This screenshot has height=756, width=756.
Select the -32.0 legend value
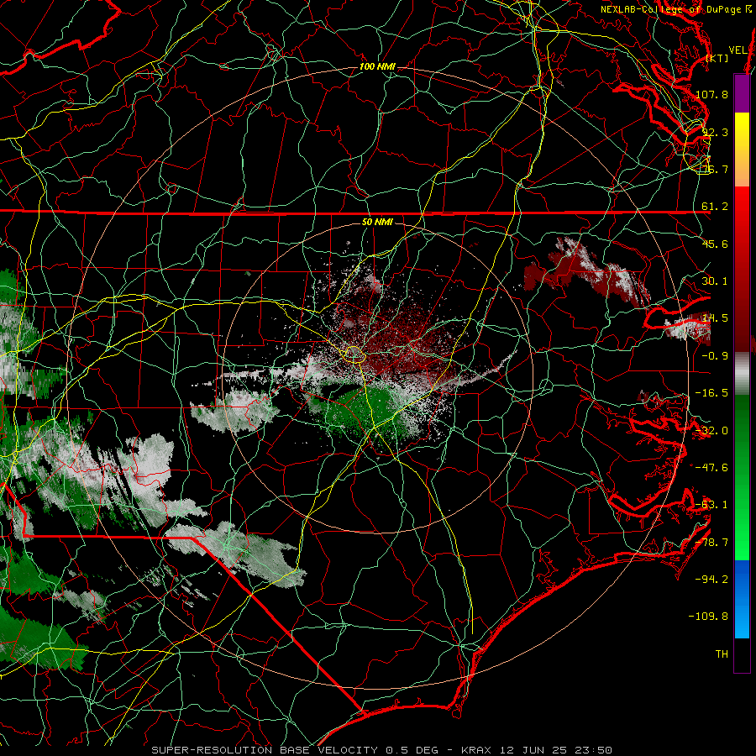tap(711, 431)
